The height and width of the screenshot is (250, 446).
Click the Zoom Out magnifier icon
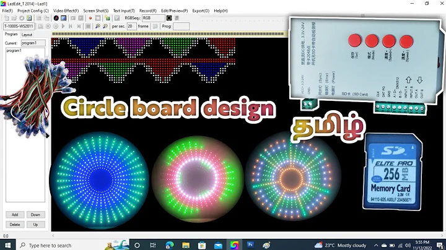coord(105,26)
